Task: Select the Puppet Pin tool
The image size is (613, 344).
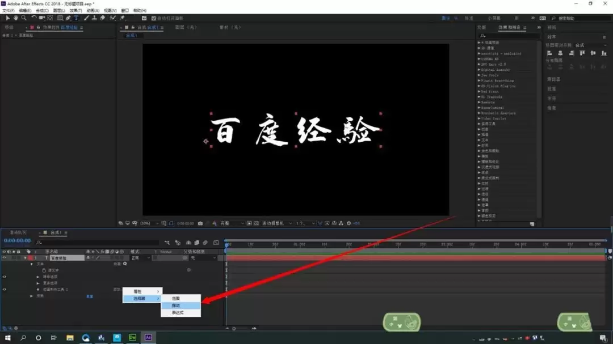Action: point(123,18)
